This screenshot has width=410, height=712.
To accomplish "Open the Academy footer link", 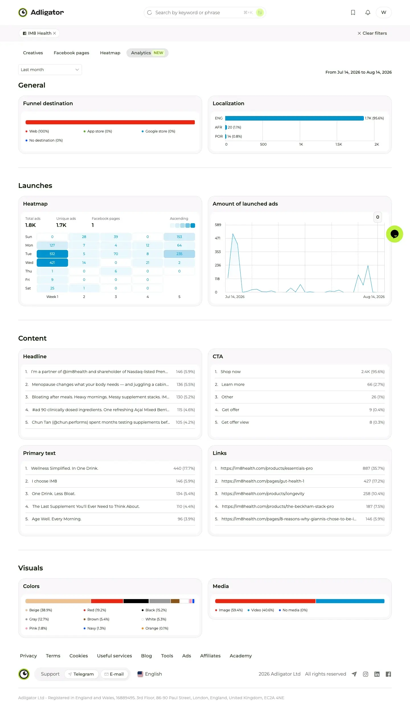I will click(241, 656).
